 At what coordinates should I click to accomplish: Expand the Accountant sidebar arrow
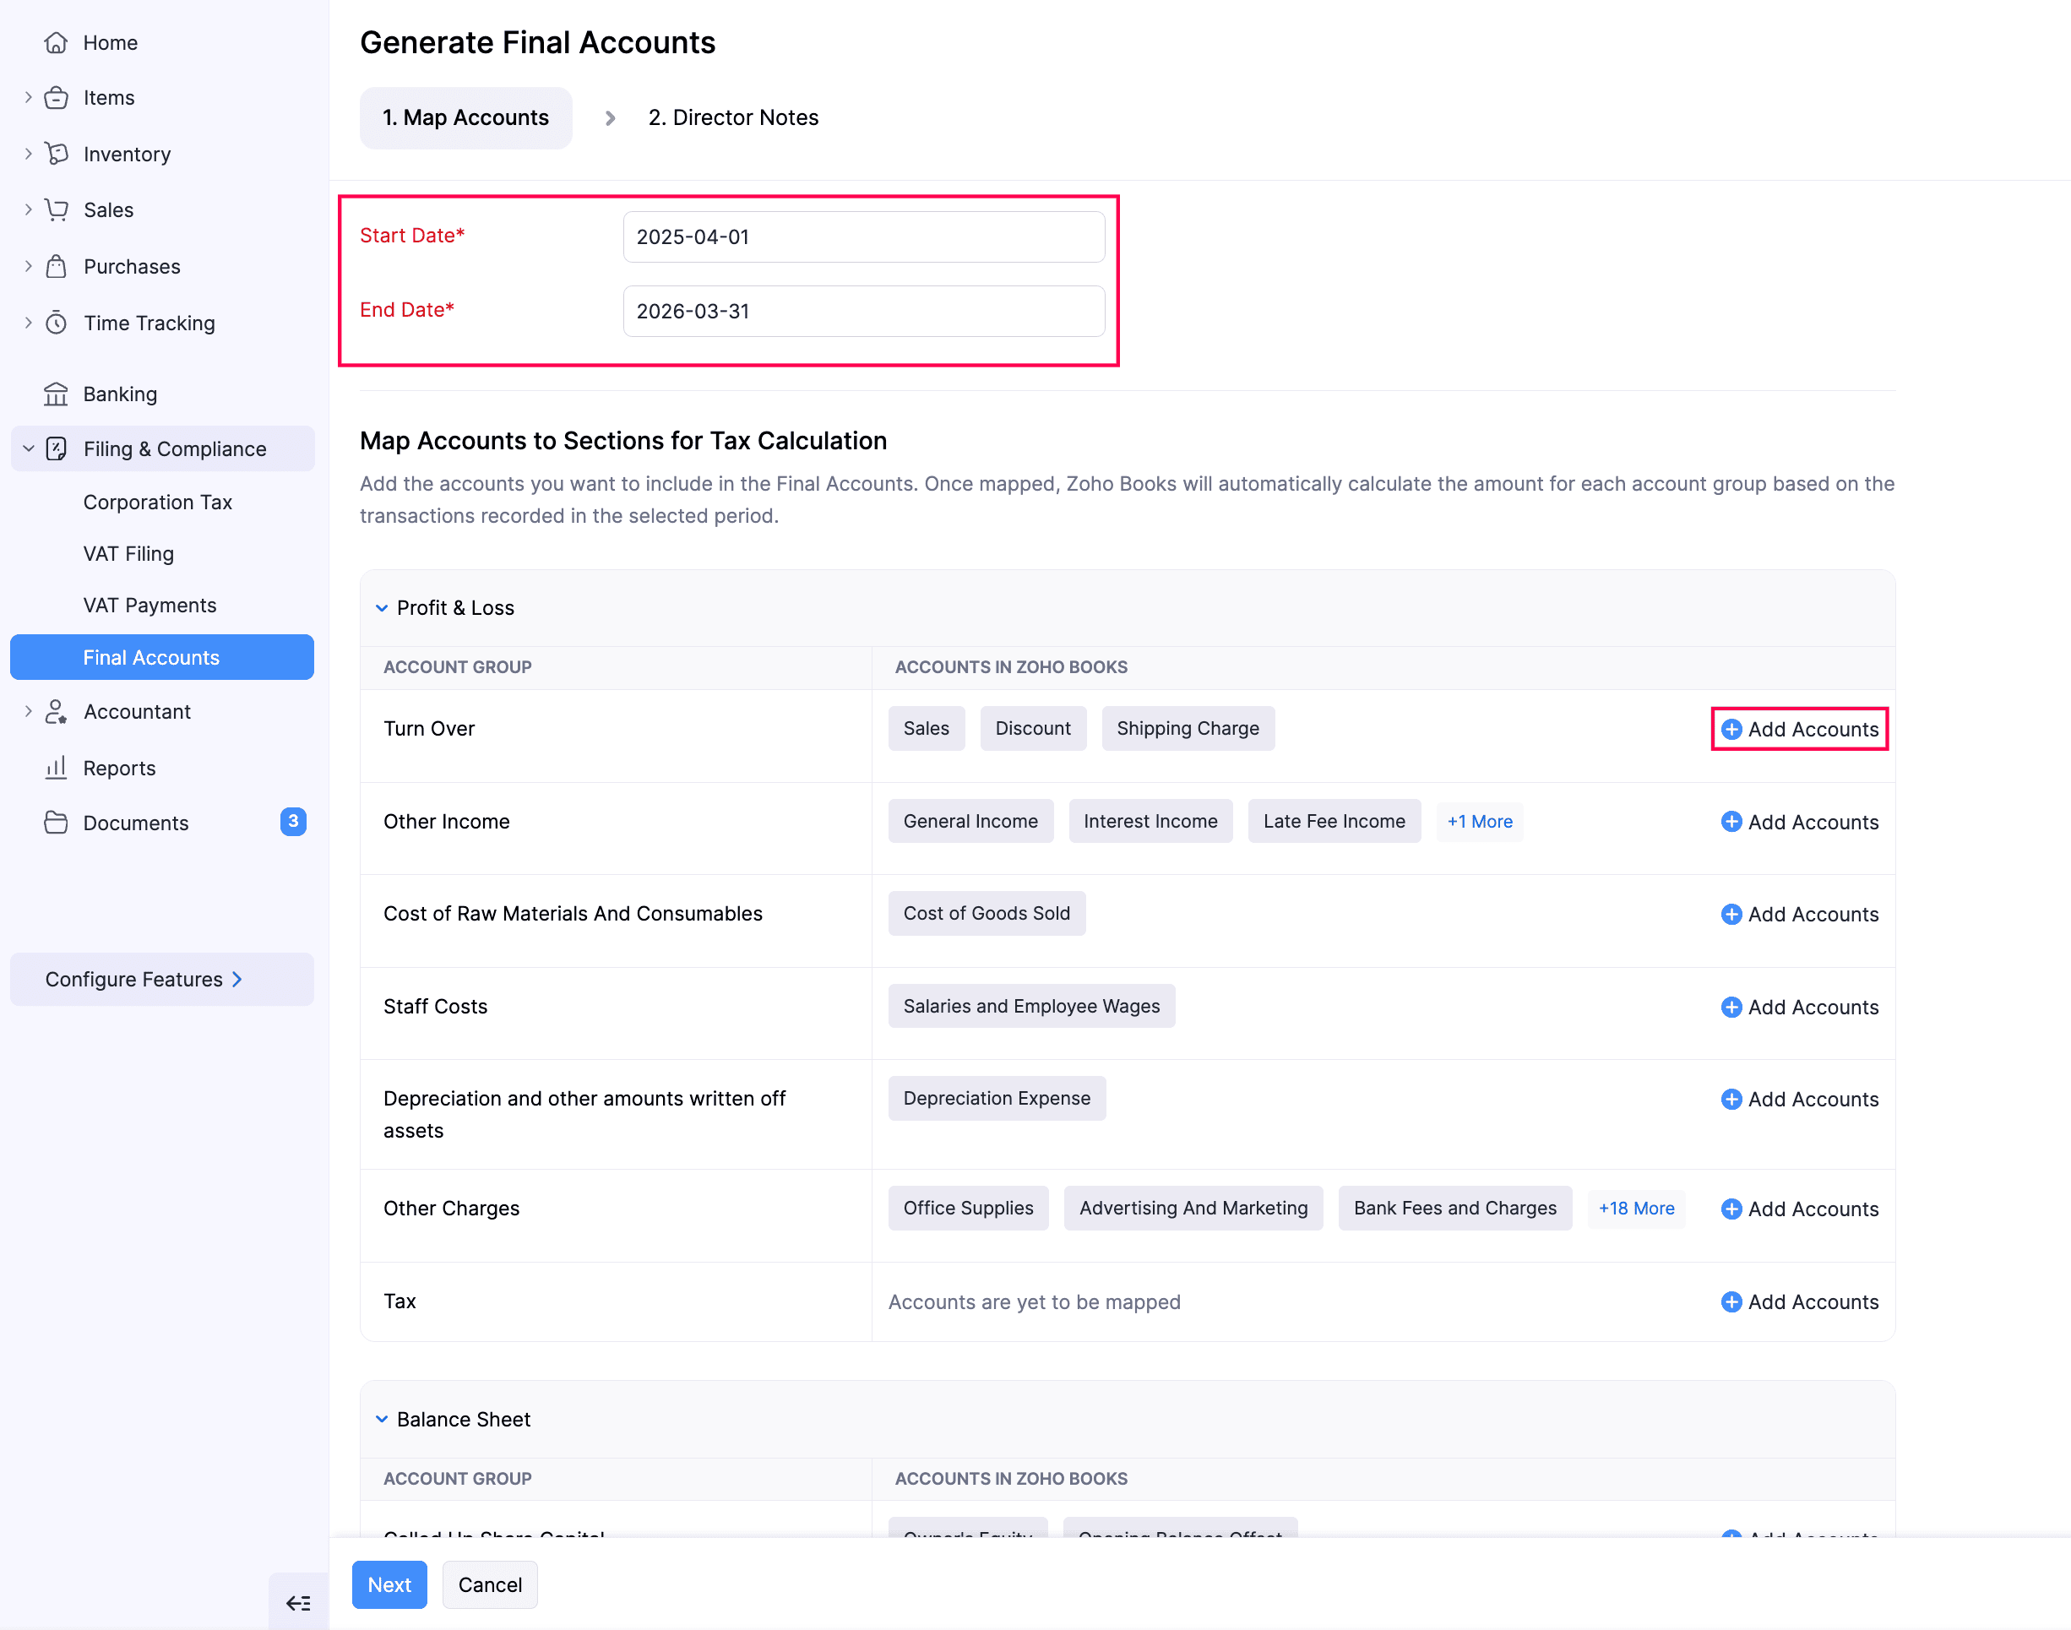(28, 712)
